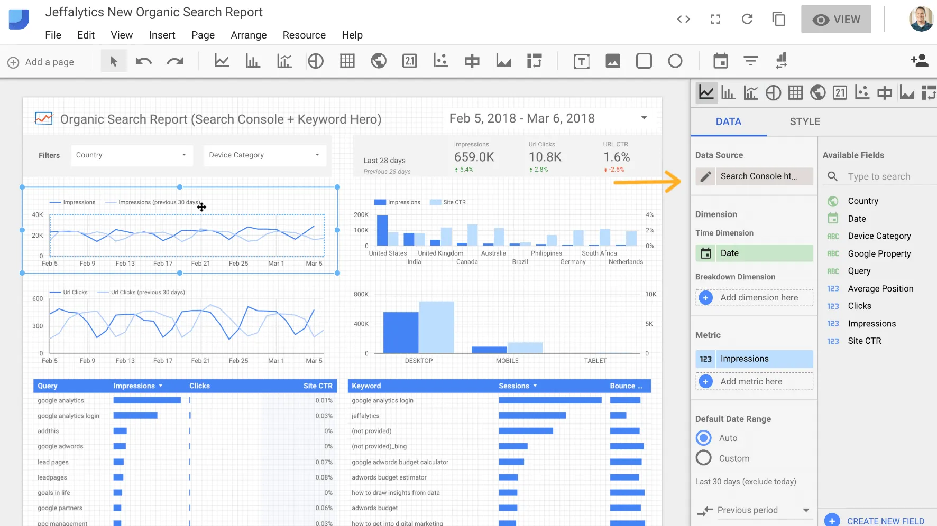Viewport: 937px width, 526px height.
Task: Select Custom default date range
Action: coord(704,458)
